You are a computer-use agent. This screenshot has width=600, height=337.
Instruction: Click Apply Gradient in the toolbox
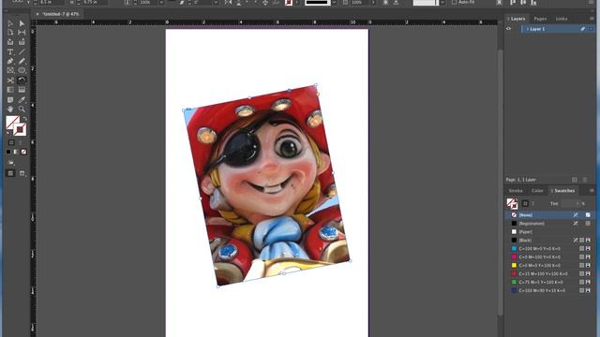[x=16, y=152]
